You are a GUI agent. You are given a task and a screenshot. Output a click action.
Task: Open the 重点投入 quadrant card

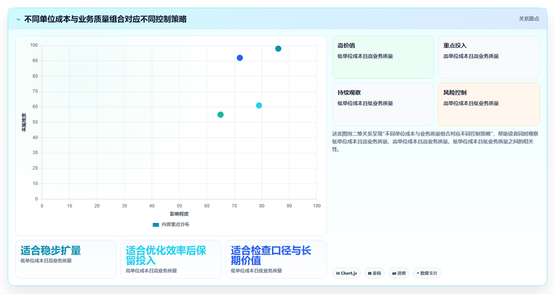tap(489, 57)
